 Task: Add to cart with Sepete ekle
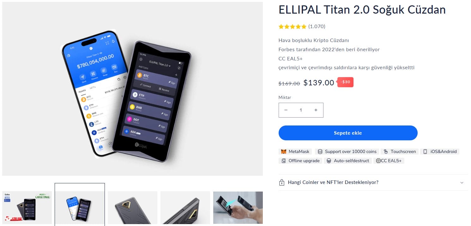tap(348, 133)
